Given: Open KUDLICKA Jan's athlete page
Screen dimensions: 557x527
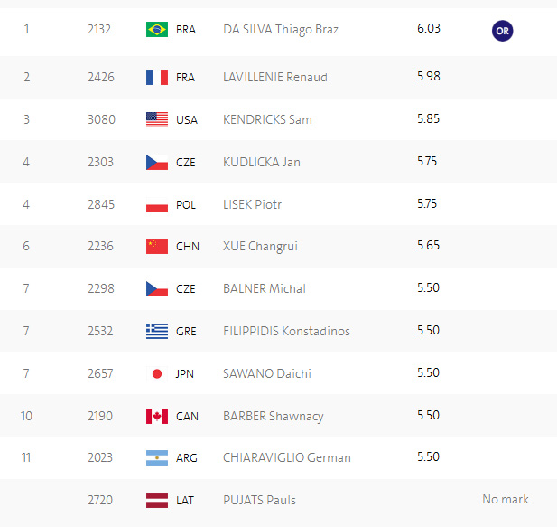Looking at the screenshot, I should (x=262, y=162).
